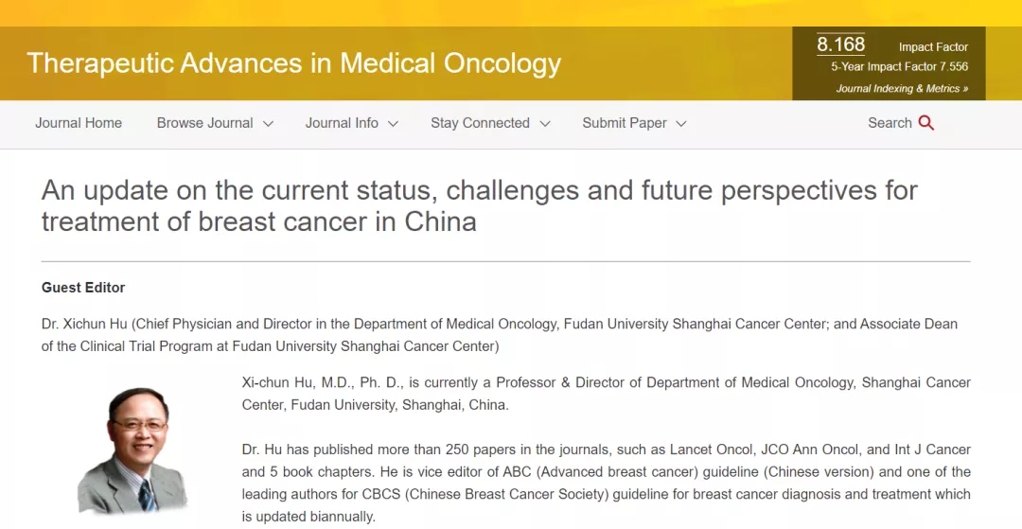Expand the Submit Paper dropdown arrow
This screenshot has width=1022, height=529.
click(x=681, y=124)
